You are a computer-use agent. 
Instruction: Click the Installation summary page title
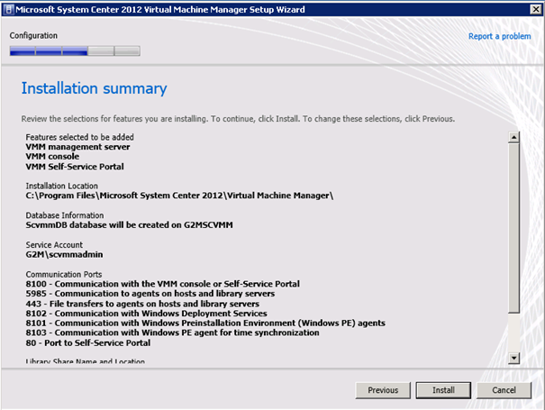[x=95, y=88]
